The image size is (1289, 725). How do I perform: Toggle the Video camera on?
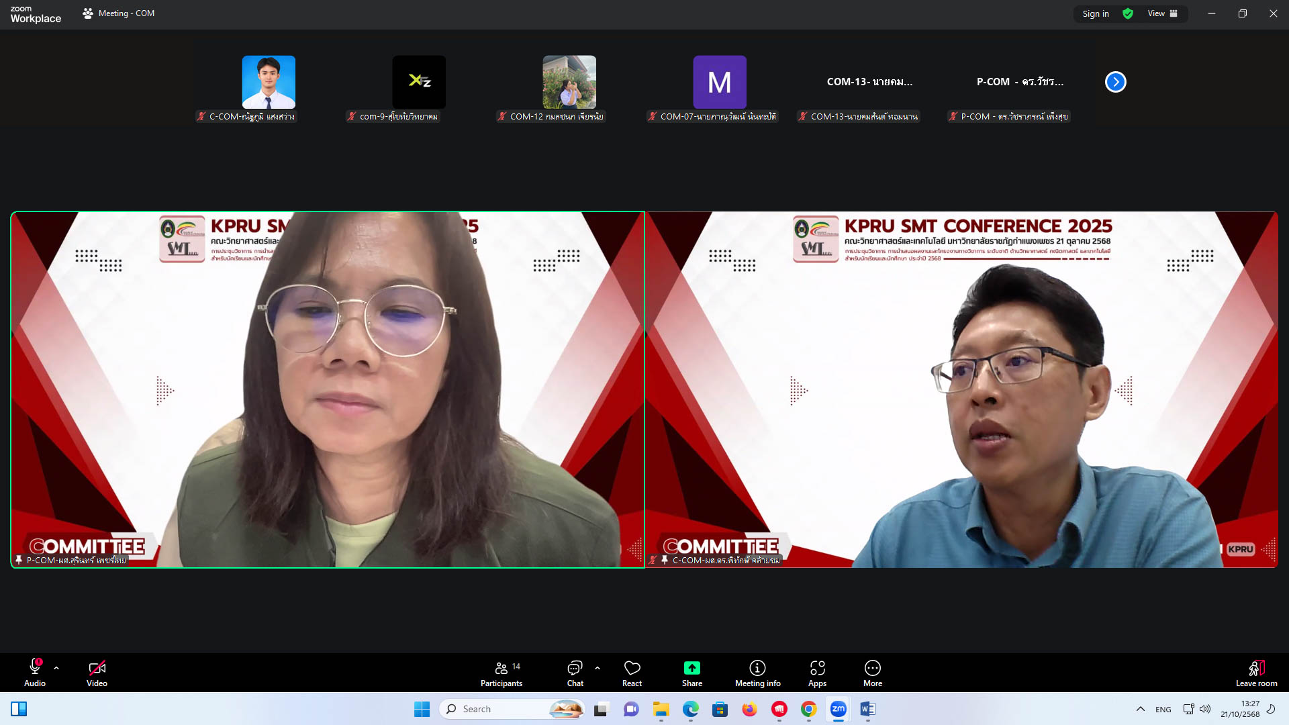coord(97,673)
